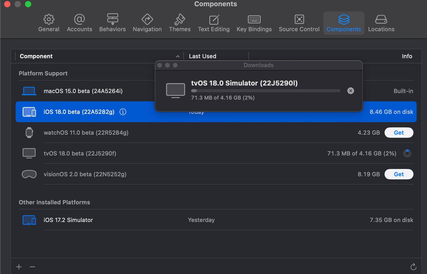
Task: Open the Accounts settings pane
Action: click(79, 23)
